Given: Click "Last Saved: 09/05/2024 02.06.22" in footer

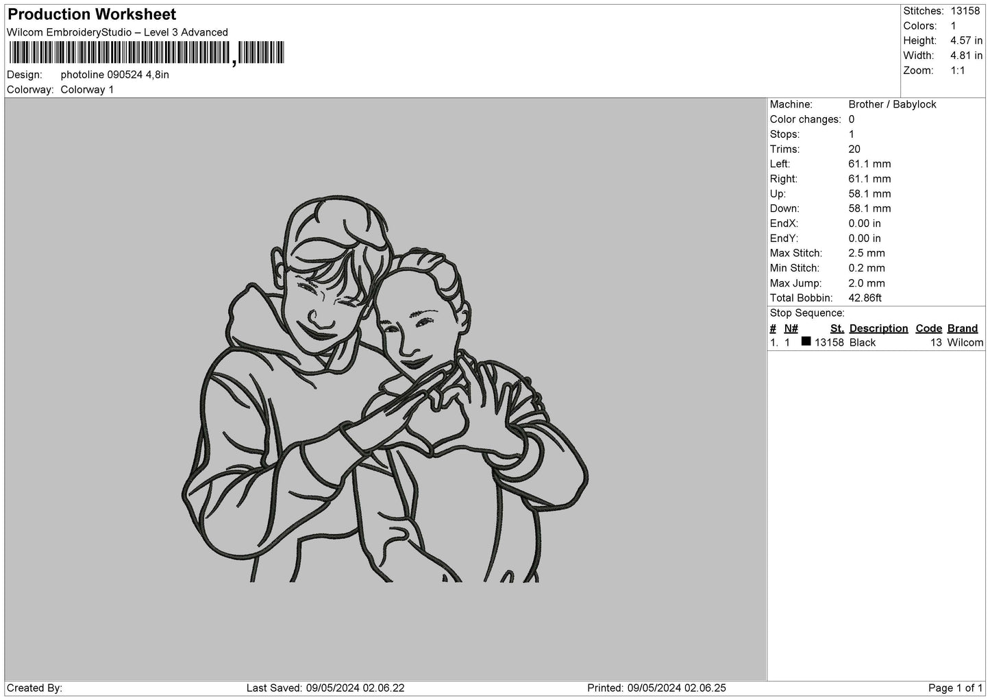Looking at the screenshot, I should [x=325, y=688].
